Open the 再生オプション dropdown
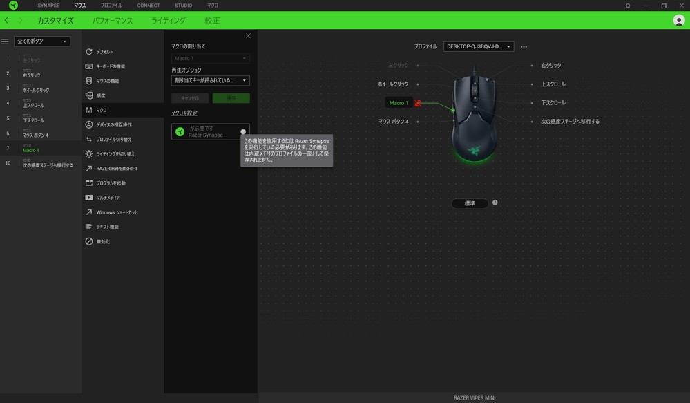Viewport: 690px width, 403px height. (211, 81)
